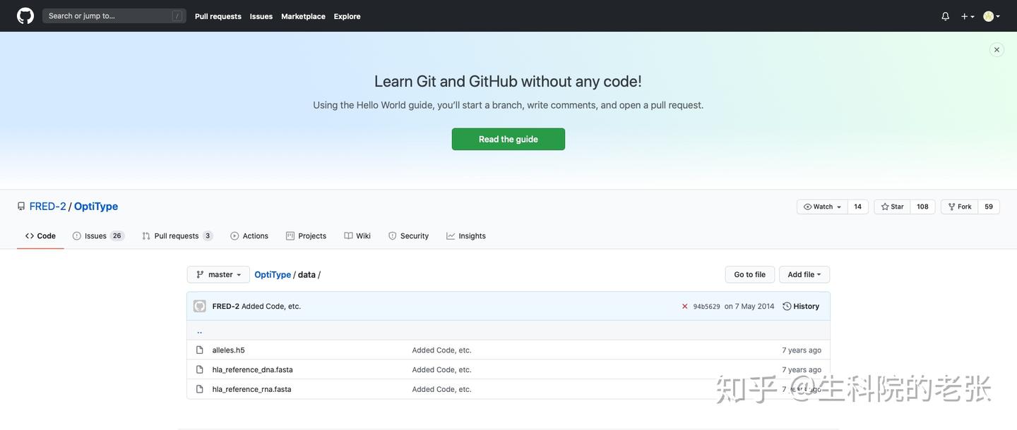Star the OptiType repository

(x=892, y=207)
